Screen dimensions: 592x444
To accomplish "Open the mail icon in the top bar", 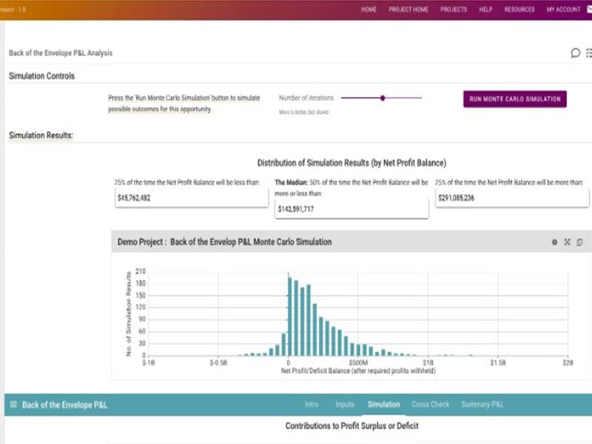I will tap(589, 9).
